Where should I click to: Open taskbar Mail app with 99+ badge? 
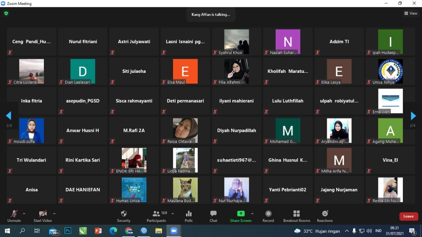pyautogui.click(x=54, y=231)
